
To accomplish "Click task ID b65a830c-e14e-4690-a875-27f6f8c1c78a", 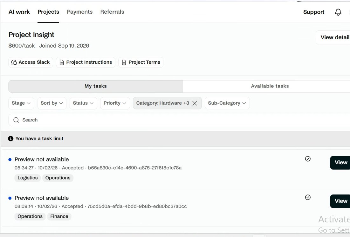I will (x=135, y=168).
